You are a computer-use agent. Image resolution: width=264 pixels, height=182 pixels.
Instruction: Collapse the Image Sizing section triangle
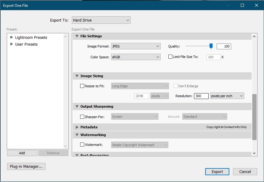point(76,76)
